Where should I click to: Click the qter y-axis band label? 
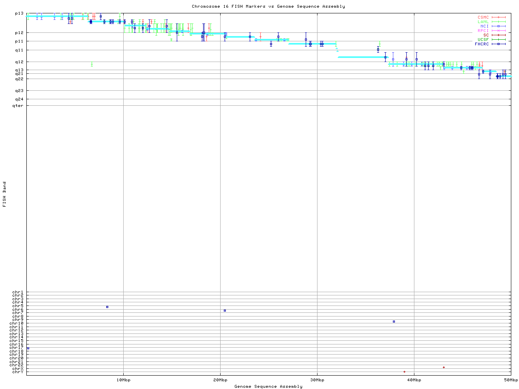point(18,106)
